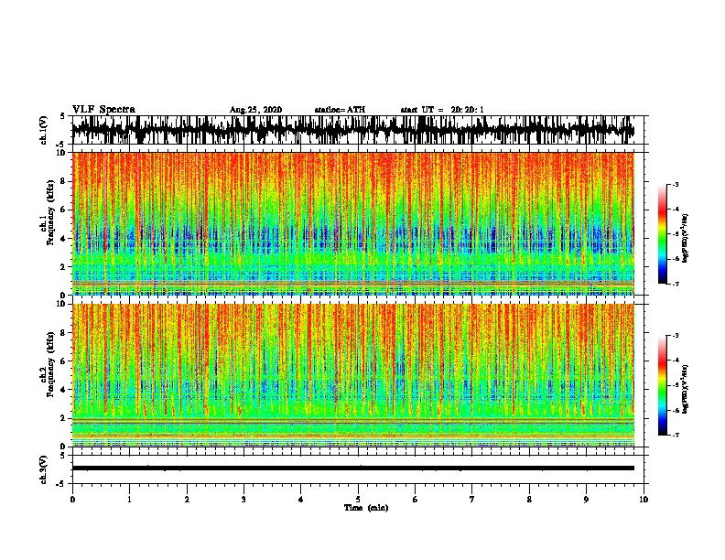Click the ch.2 color bar log(PSD) label
Screen dimensions: 725x560
(685, 389)
